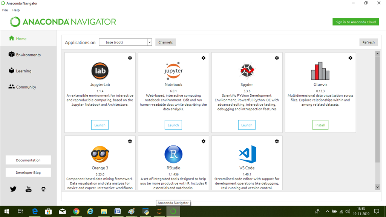Open Internet Explorer from the taskbar
The image size is (386, 217).
point(90,211)
